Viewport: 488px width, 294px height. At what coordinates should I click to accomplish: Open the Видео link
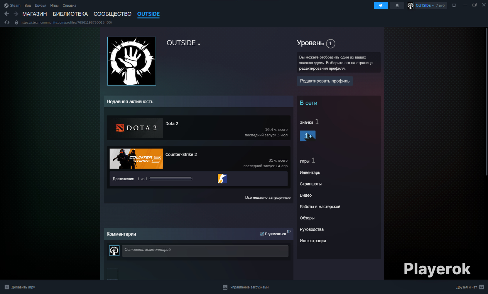pos(306,195)
